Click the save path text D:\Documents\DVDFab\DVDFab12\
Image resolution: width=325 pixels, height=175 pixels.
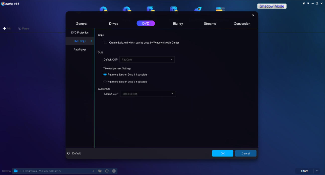[41, 171]
